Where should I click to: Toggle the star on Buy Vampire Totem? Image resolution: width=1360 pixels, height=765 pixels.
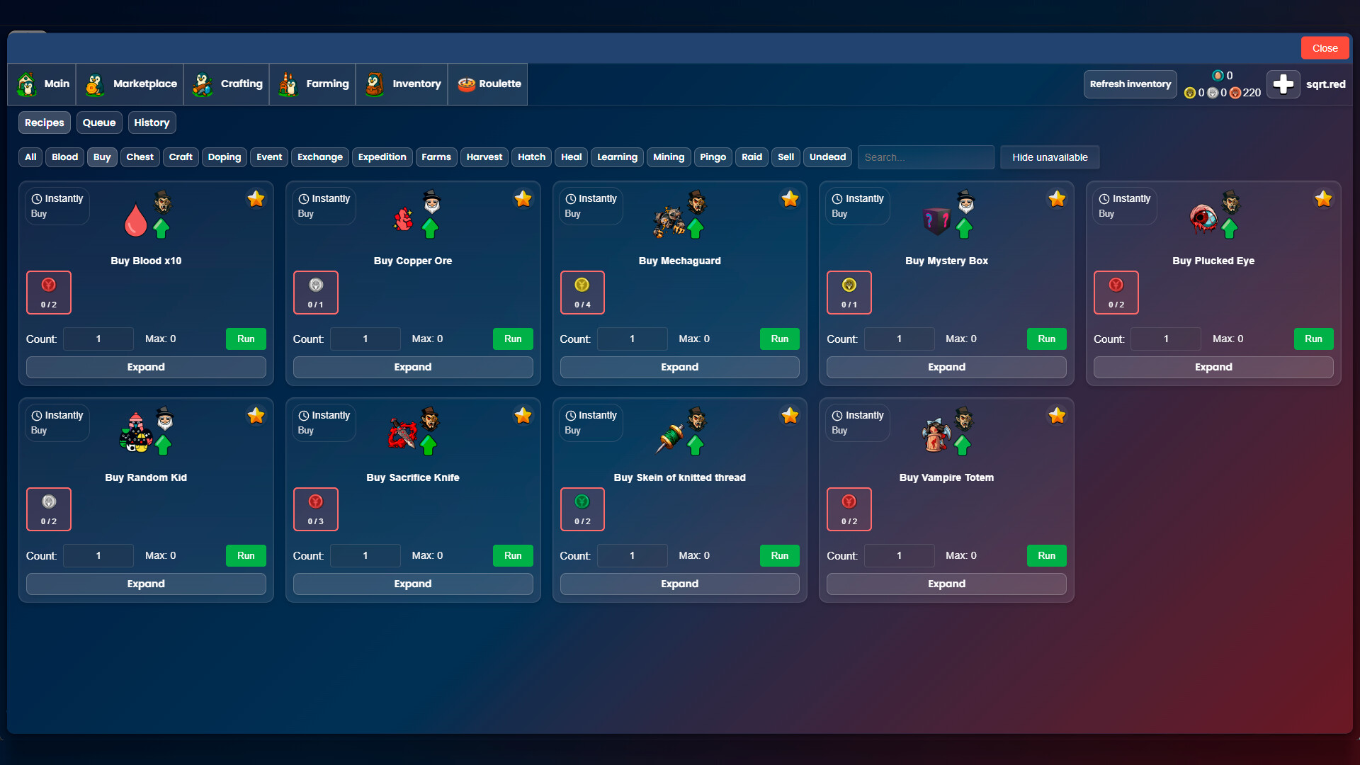[1057, 416]
